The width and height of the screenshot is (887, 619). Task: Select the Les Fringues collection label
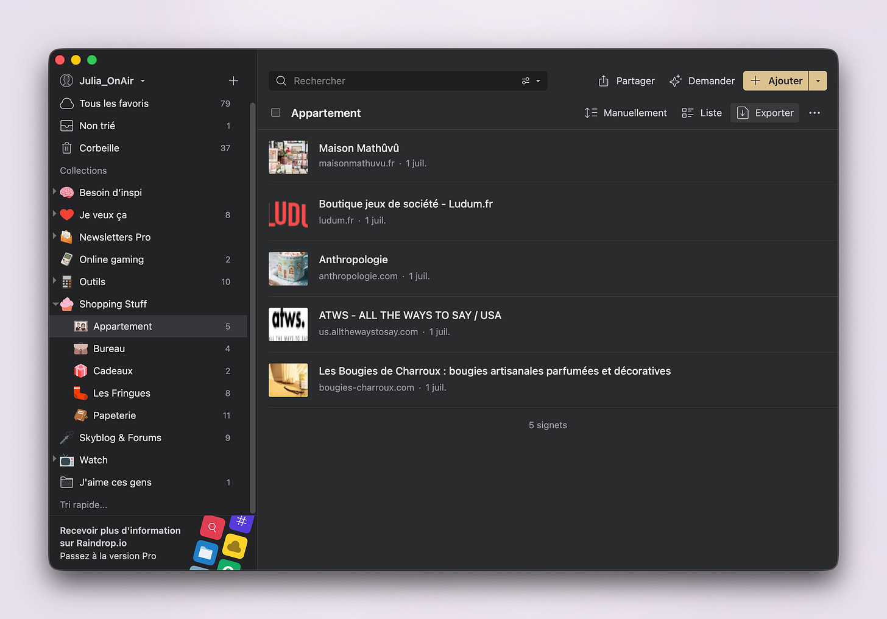pos(122,393)
